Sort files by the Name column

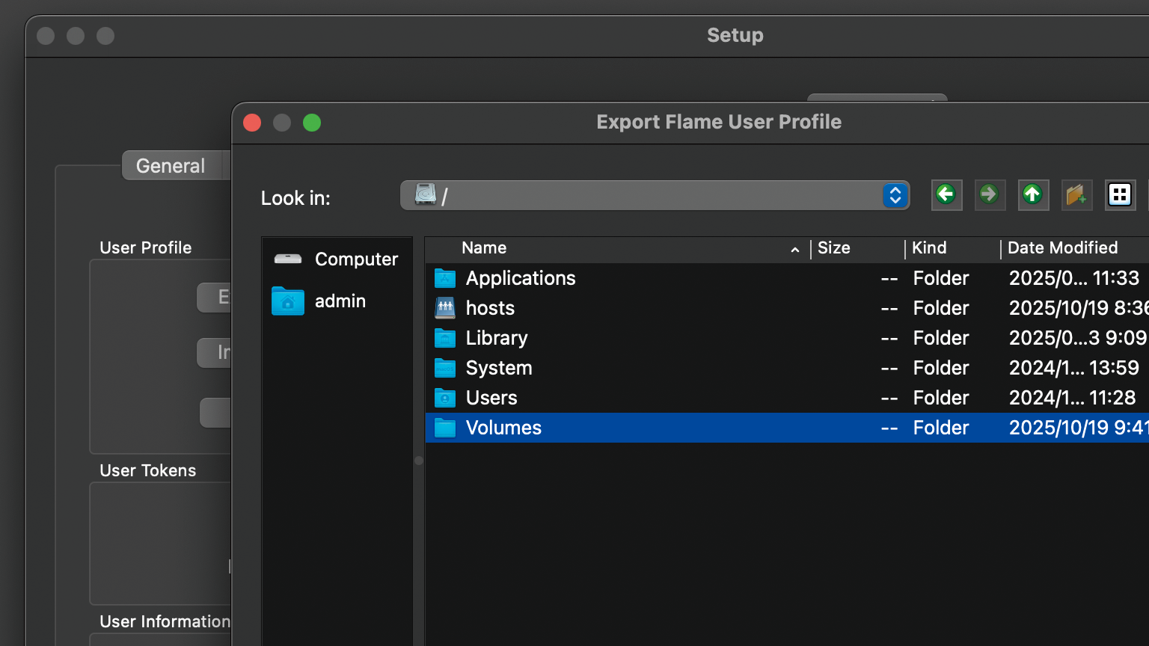484,248
